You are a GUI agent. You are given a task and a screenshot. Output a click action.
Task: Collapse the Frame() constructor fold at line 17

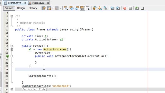click(12, 46)
